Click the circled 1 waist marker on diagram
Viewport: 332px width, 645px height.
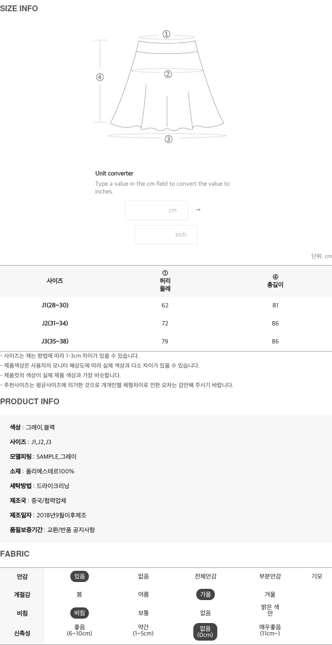(166, 34)
